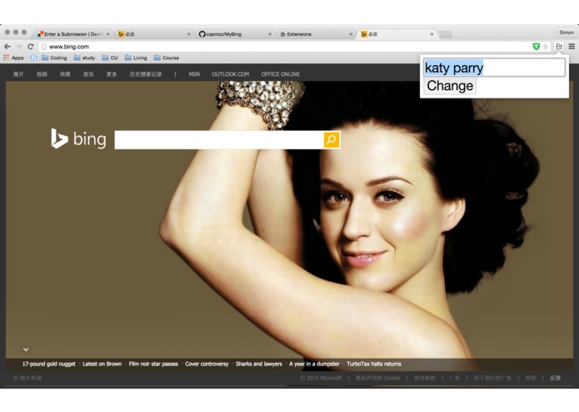Viewport: 579px width, 412px height.
Task: Open the Chrome hamburger menu
Action: (x=572, y=47)
